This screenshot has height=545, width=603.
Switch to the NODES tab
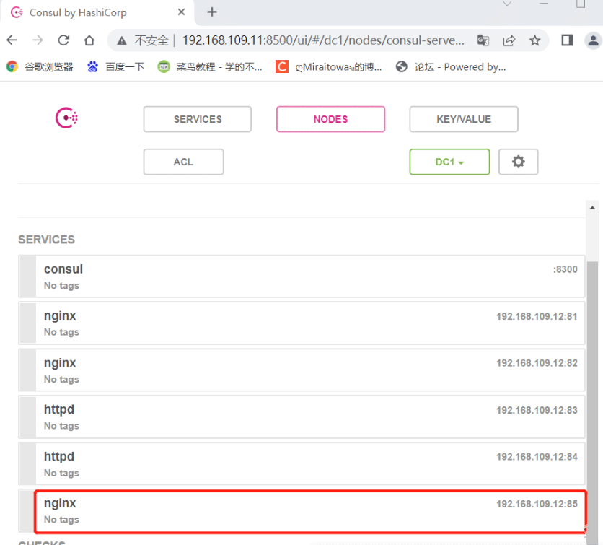[331, 119]
